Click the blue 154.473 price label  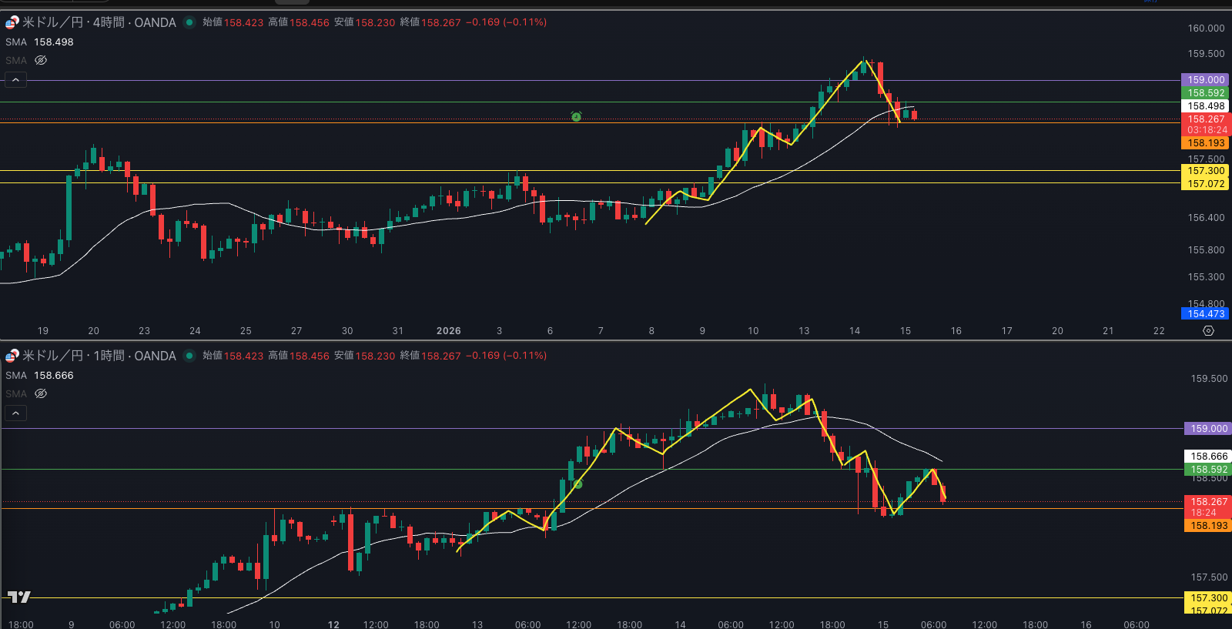[1205, 313]
